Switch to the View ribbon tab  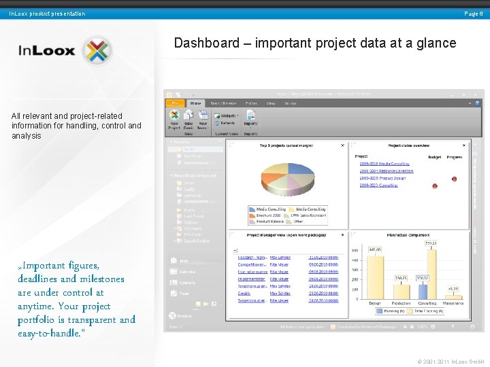(271, 103)
